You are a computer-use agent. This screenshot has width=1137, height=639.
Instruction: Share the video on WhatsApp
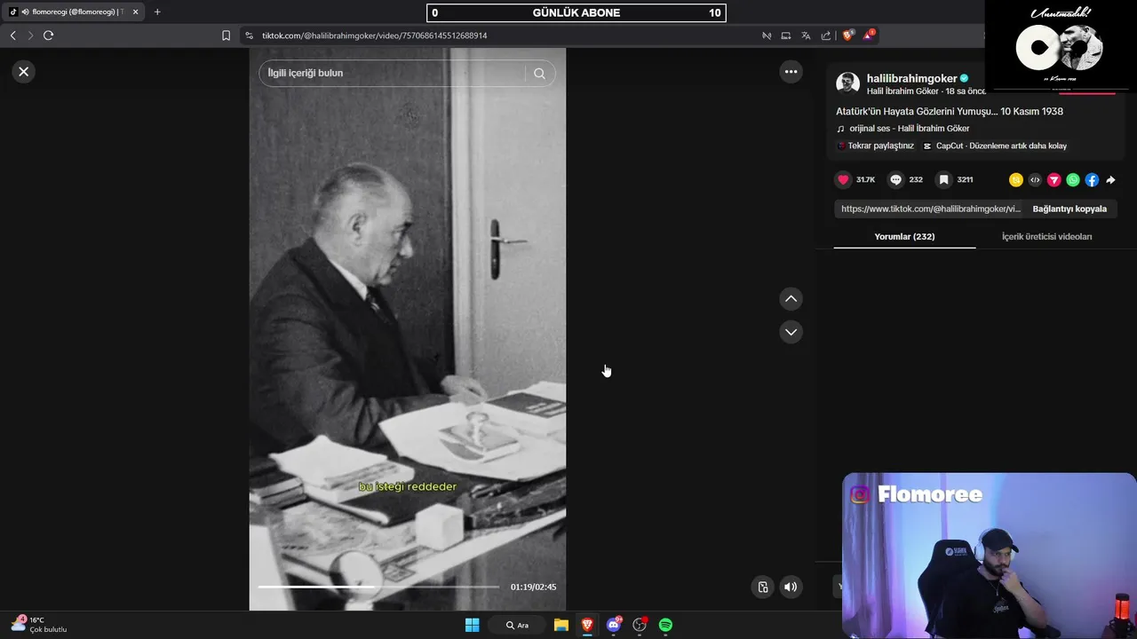(1073, 180)
